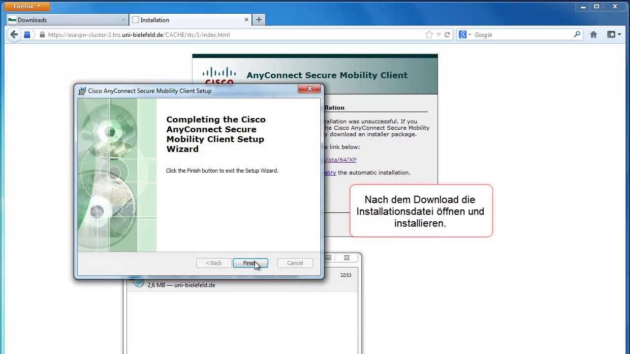Click inside the Google search field
This screenshot has width=630, height=354.
[522, 35]
